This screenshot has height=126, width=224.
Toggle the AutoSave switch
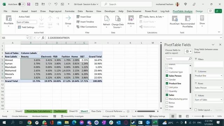[x=22, y=4]
